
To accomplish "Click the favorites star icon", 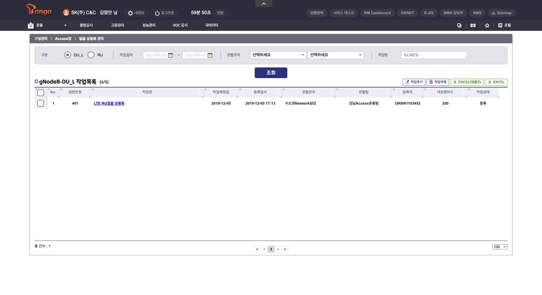I will tap(487, 25).
